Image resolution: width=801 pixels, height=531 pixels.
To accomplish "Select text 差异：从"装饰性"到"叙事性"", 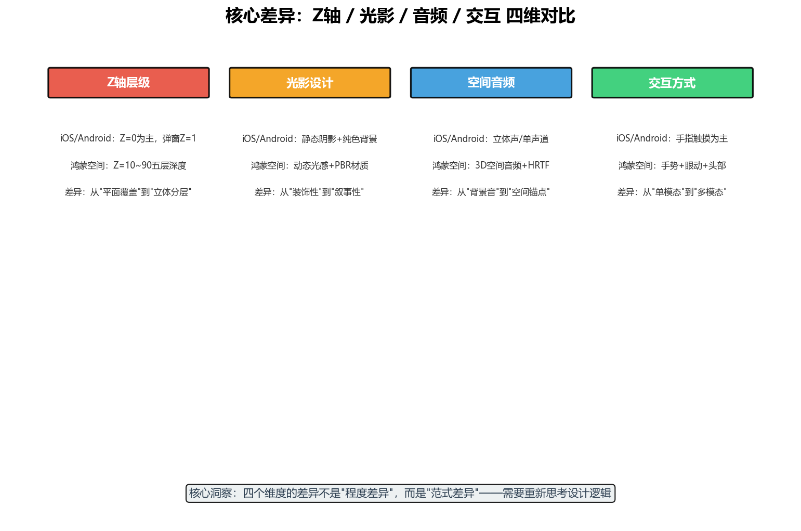I will click(309, 192).
